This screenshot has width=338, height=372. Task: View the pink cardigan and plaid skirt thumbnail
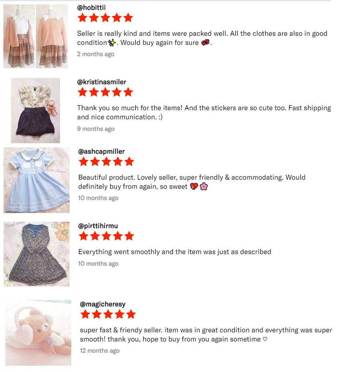tap(19, 36)
